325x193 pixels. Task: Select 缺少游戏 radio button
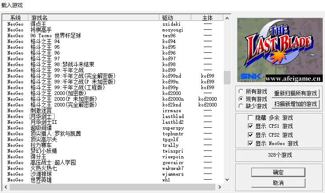[241, 106]
